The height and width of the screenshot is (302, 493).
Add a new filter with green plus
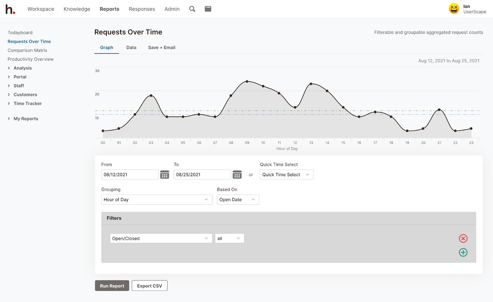coord(463,252)
